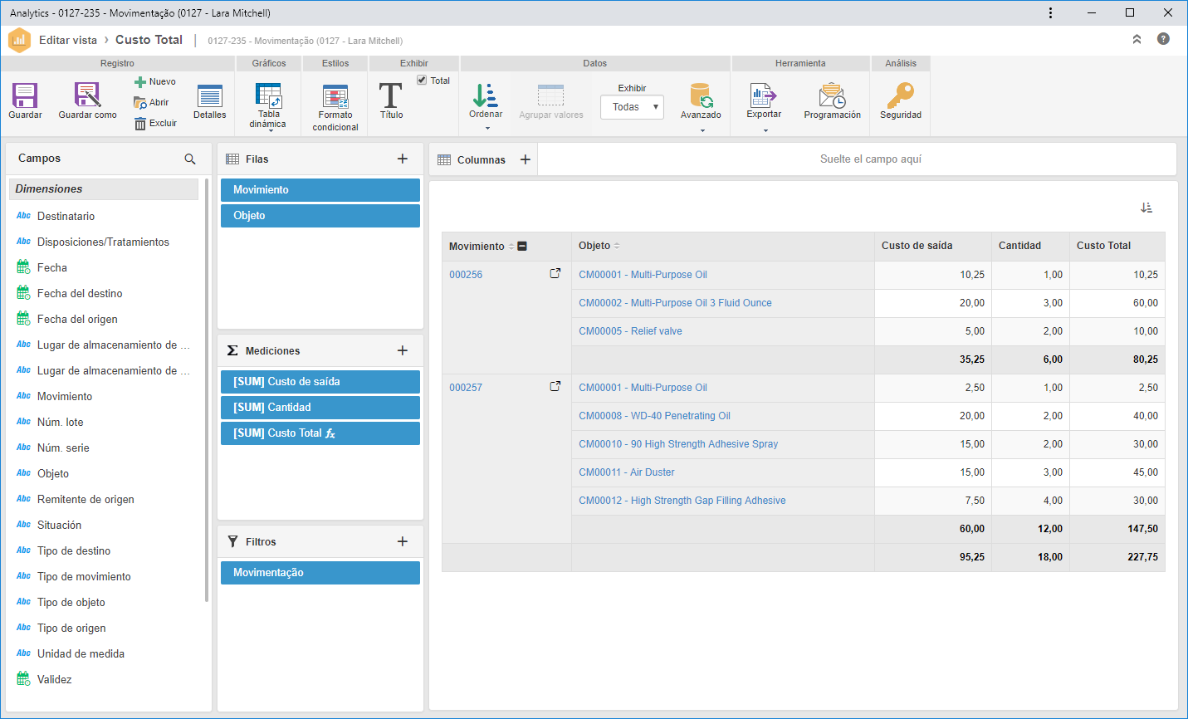Collapse the ribbon with double chevron

(x=1137, y=39)
